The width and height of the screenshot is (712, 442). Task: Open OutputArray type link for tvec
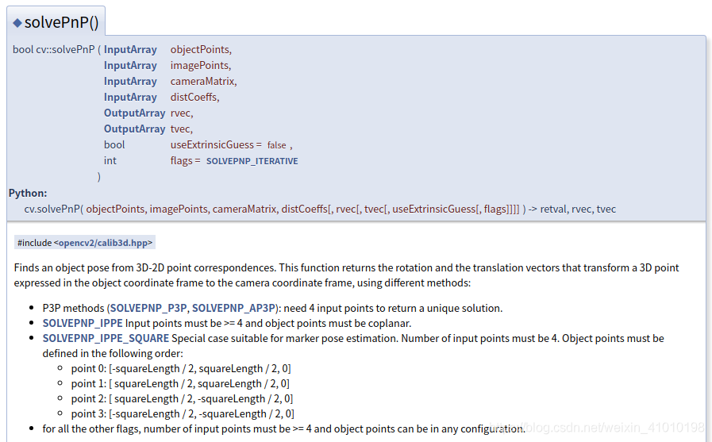coord(134,129)
